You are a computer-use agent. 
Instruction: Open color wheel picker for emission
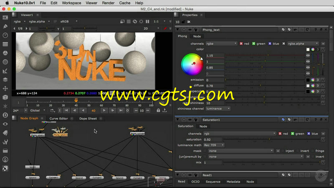pos(313,80)
